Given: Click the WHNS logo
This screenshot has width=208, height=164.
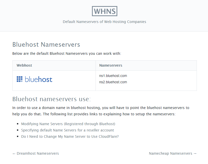Looking at the screenshot, I should click(x=104, y=11).
